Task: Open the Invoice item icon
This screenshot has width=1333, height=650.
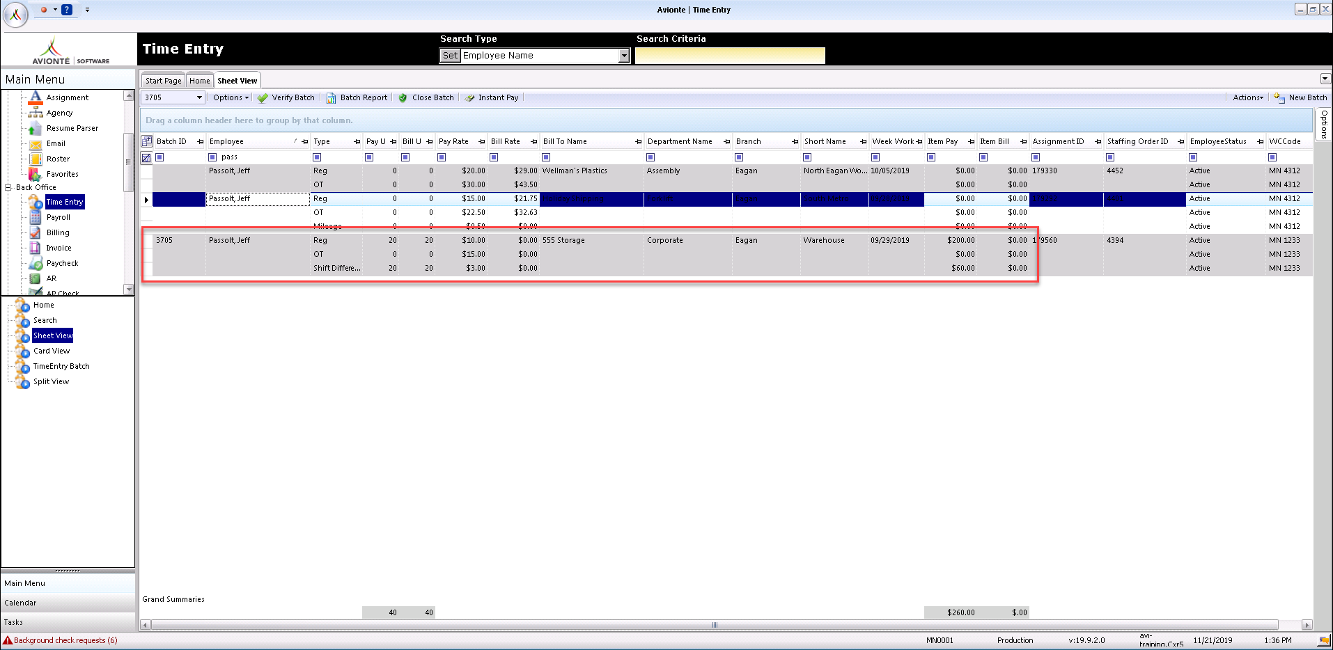Action: [x=35, y=248]
